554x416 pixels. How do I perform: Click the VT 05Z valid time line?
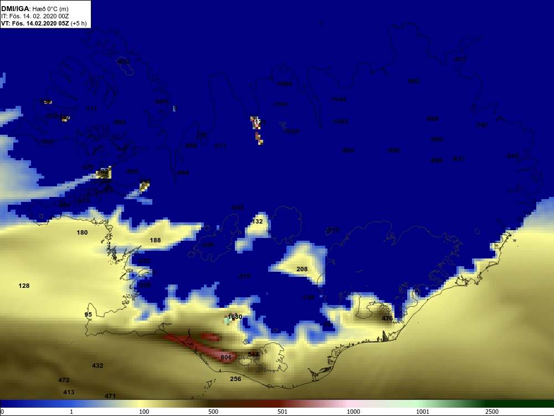tap(44, 23)
